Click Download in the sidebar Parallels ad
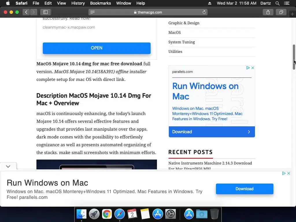 click(212, 132)
